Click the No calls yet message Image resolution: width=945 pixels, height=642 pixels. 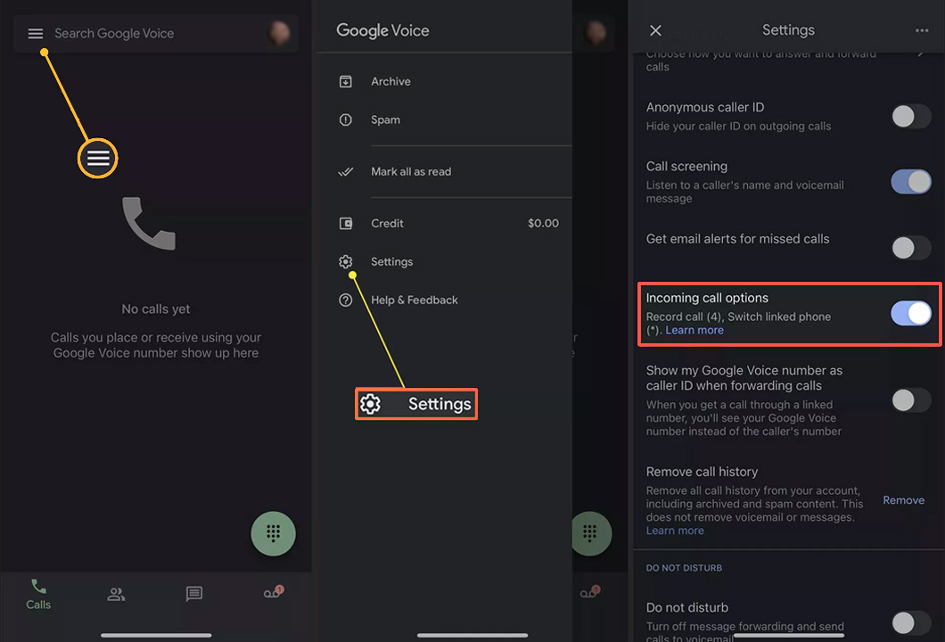click(156, 309)
